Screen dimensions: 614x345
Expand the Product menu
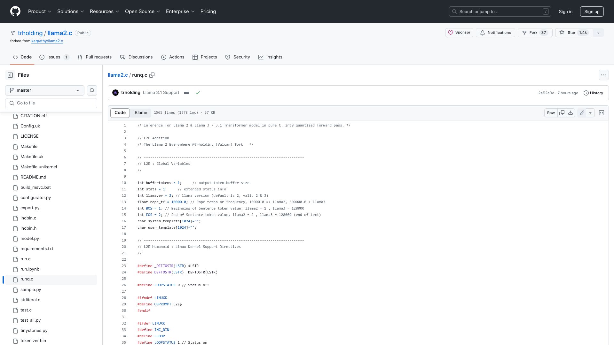click(x=40, y=11)
